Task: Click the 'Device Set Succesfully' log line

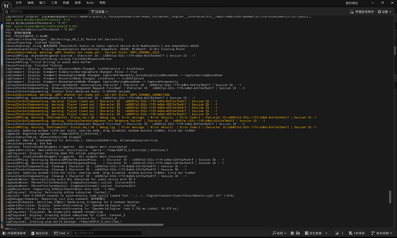Action: pyautogui.click(x=64, y=40)
